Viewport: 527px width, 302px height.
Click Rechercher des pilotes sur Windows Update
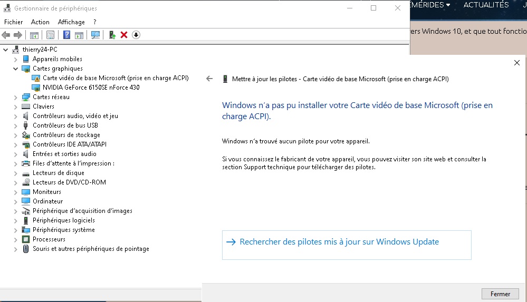339,242
